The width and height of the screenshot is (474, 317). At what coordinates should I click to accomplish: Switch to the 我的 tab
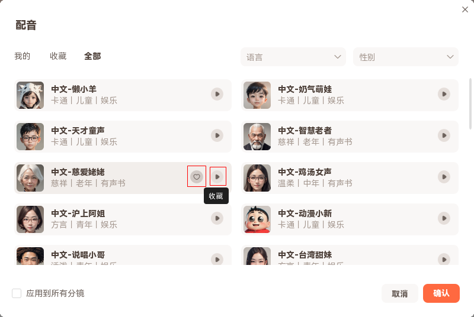[23, 56]
